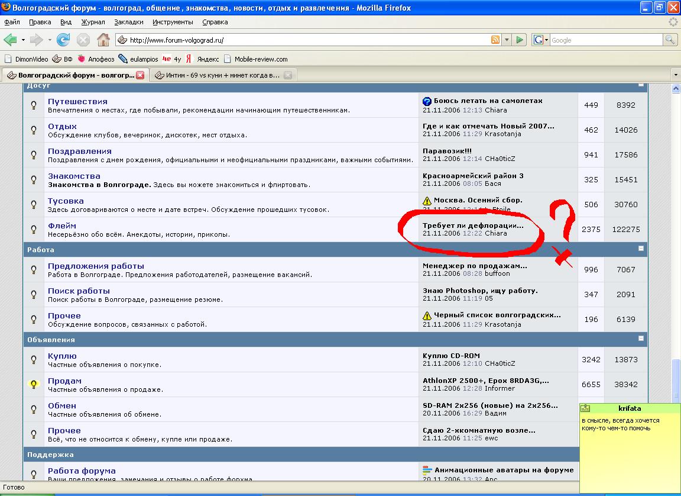Open the Предложения работы forum link
This screenshot has height=496, width=681.
(96, 266)
